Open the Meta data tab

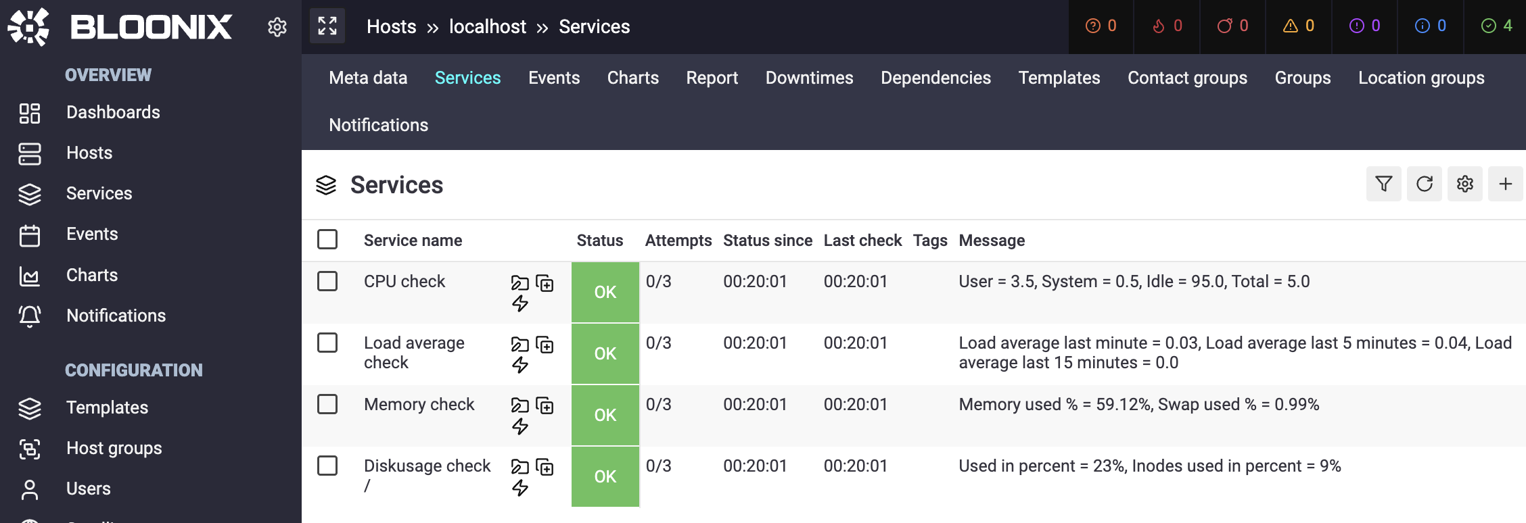[x=368, y=78]
